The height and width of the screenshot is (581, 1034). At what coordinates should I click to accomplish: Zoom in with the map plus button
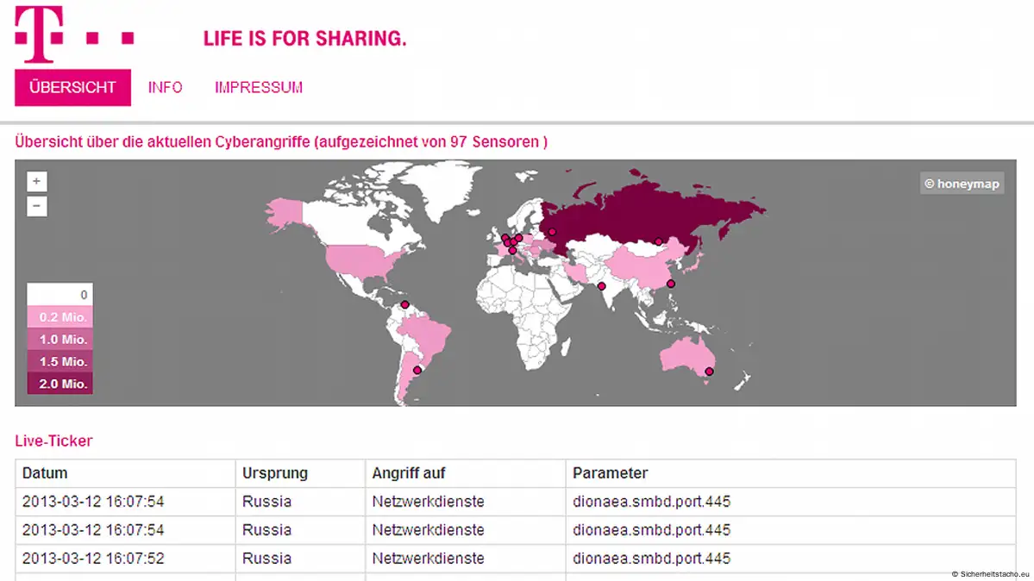coord(37,181)
